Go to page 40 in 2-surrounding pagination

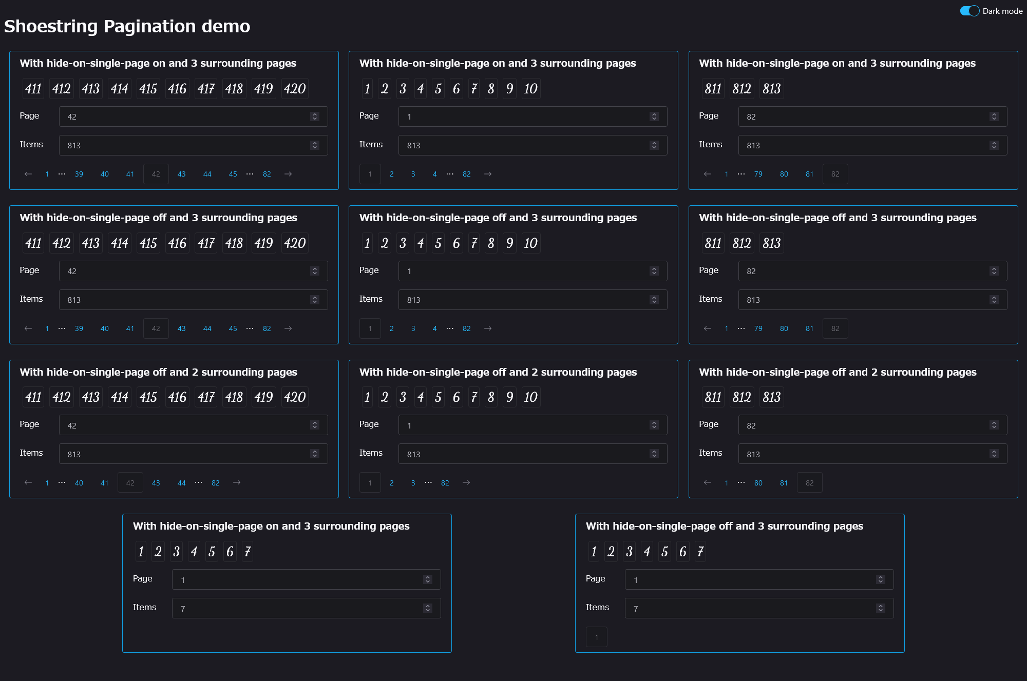point(79,483)
